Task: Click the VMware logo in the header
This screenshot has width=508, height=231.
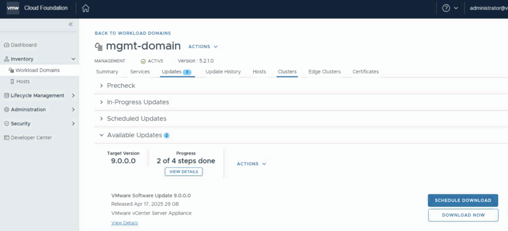Action: (13, 8)
